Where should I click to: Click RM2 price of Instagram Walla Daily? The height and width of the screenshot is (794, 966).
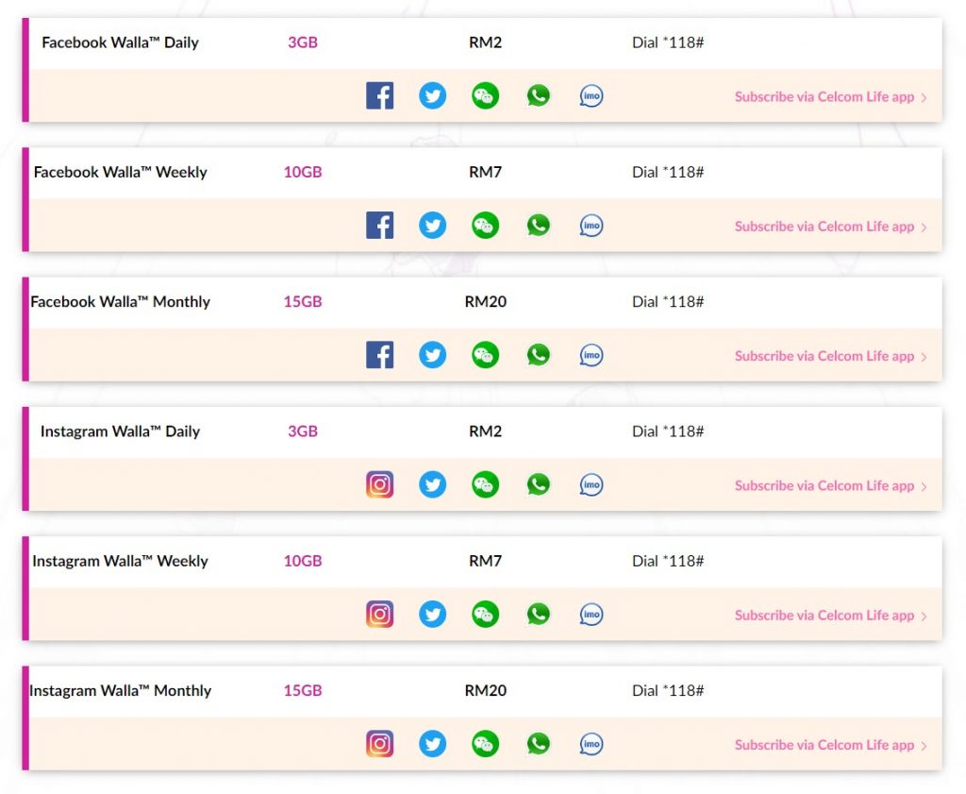486,431
